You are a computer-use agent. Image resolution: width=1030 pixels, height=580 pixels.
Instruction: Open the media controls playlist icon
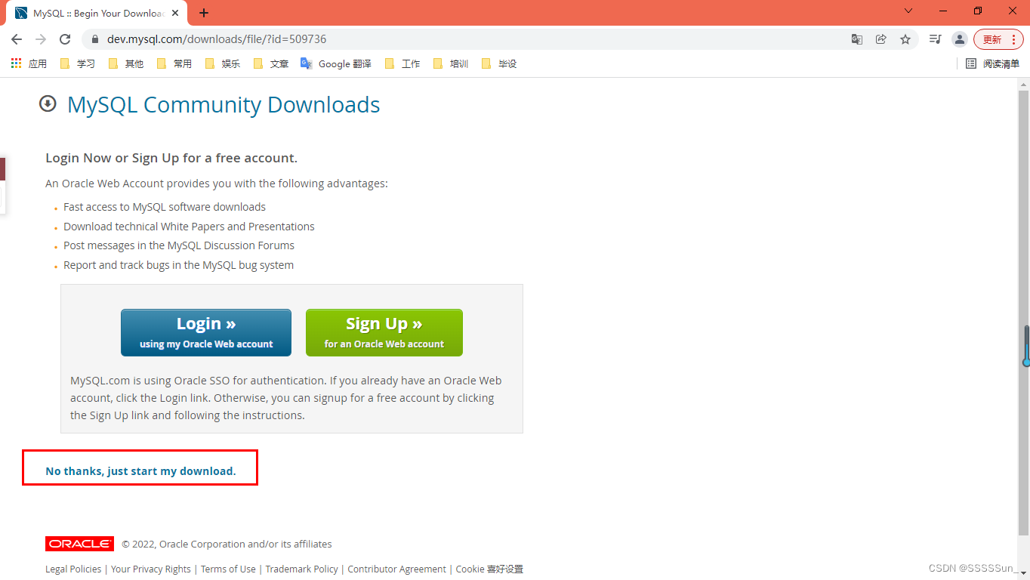[935, 39]
